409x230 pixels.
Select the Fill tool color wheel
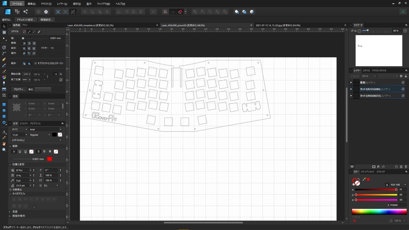(x=4, y=77)
